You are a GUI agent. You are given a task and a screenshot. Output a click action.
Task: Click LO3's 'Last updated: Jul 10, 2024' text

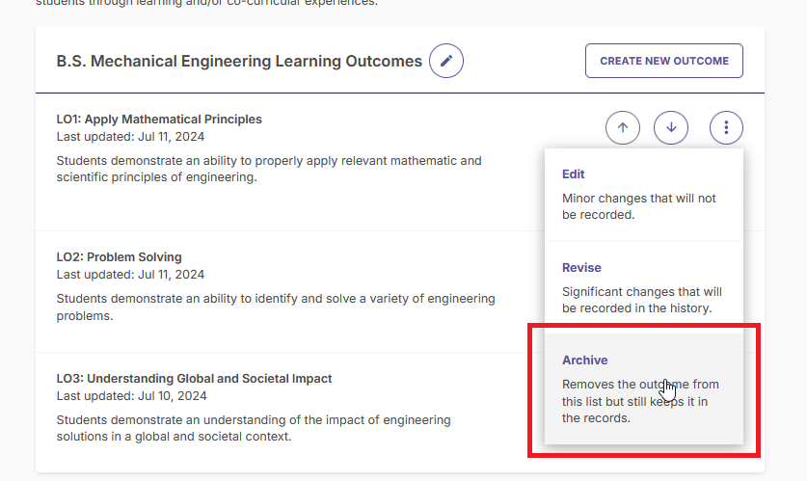(x=132, y=396)
